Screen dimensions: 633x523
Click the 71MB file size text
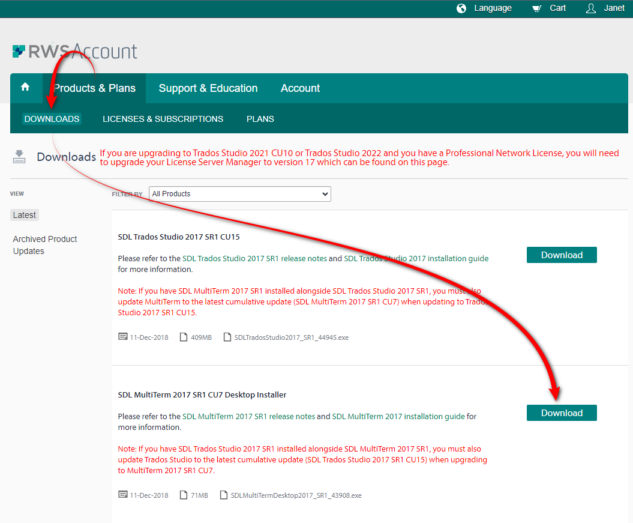pos(199,495)
